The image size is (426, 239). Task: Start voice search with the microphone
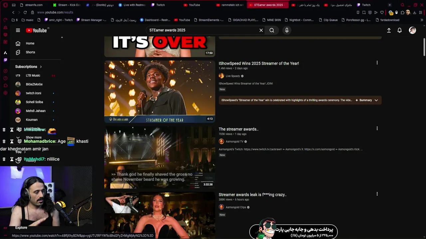tap(287, 30)
